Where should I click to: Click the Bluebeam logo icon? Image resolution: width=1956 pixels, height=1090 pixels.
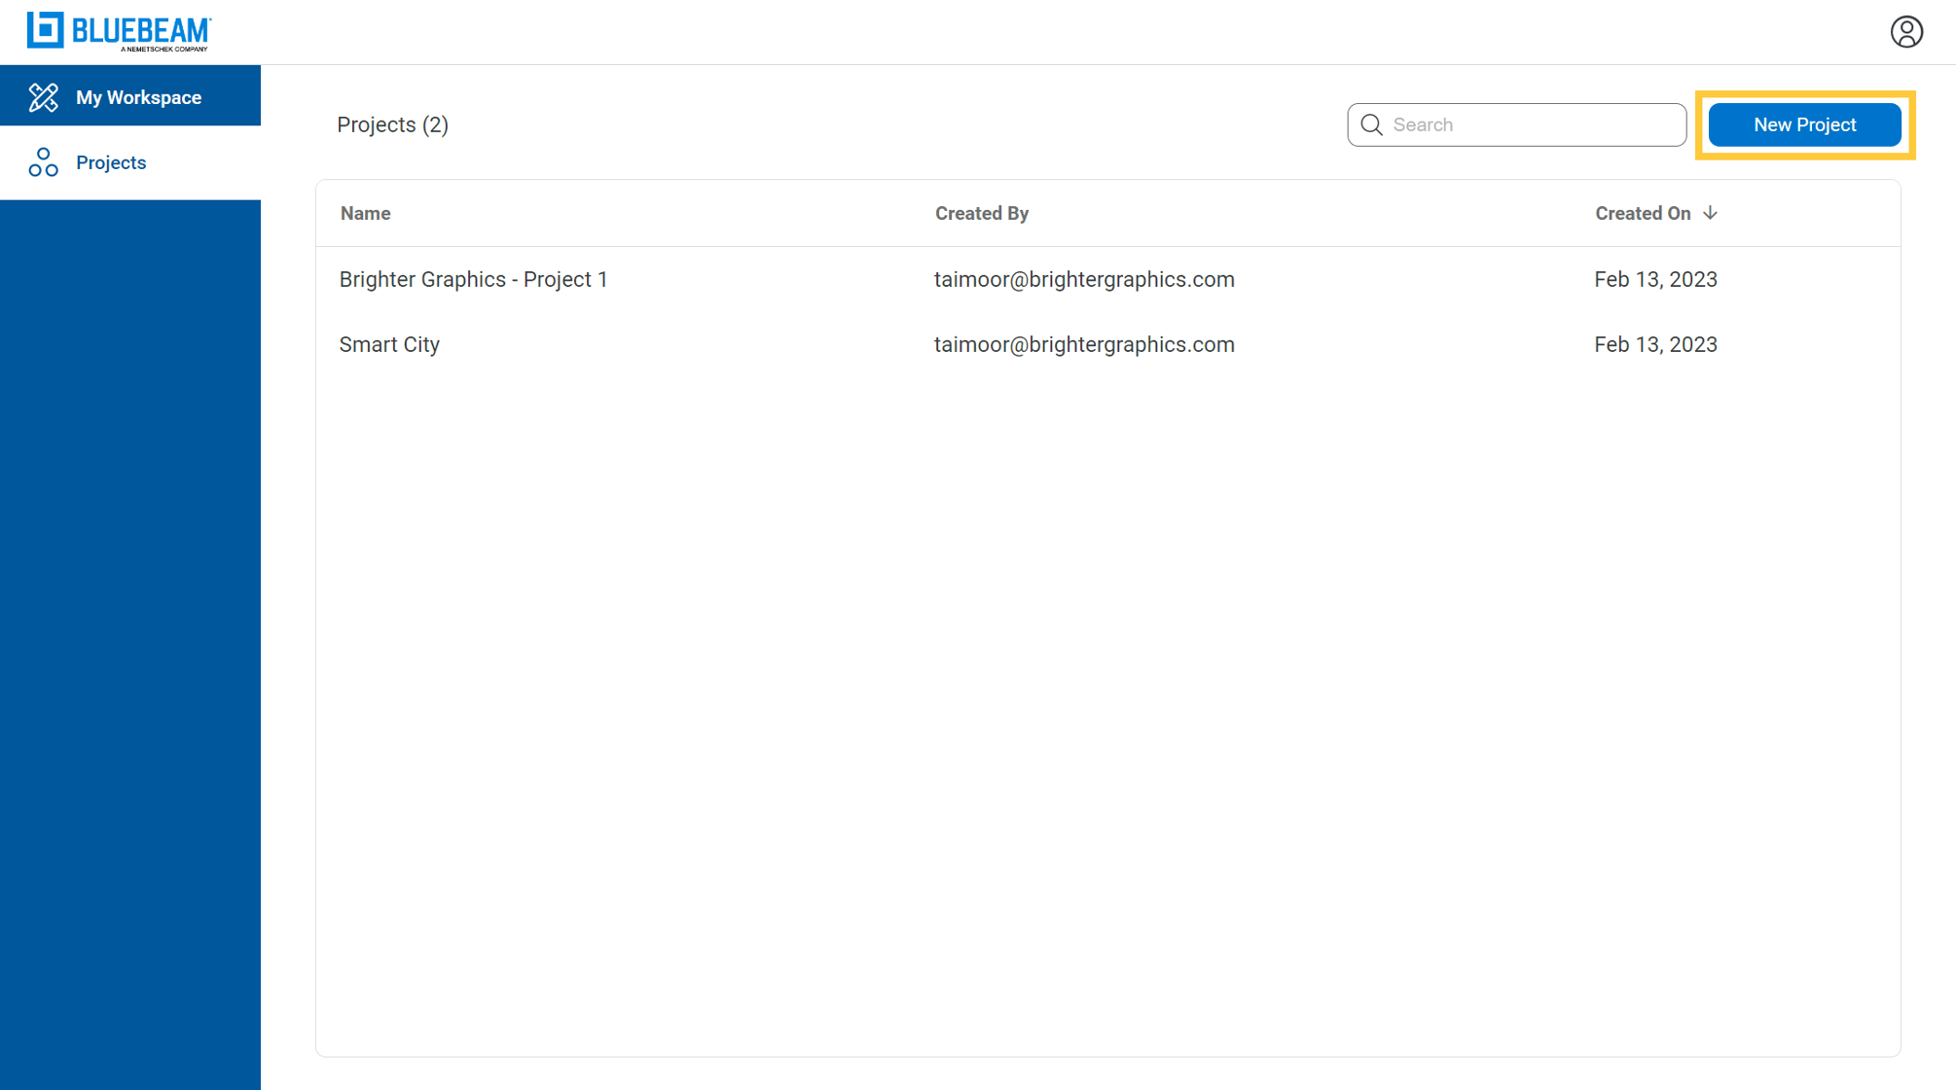45,30
